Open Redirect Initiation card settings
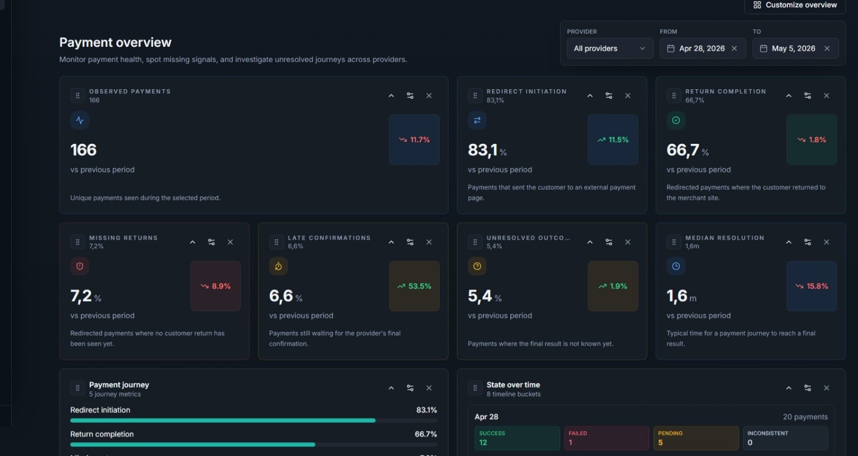 click(609, 96)
